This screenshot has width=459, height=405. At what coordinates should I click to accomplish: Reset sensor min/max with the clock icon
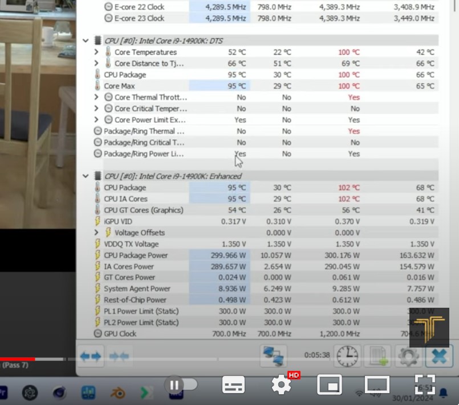(347, 356)
